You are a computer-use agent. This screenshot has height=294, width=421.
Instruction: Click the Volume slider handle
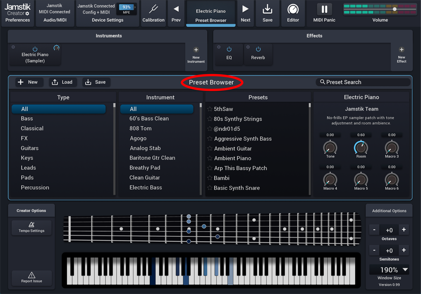point(395,9)
